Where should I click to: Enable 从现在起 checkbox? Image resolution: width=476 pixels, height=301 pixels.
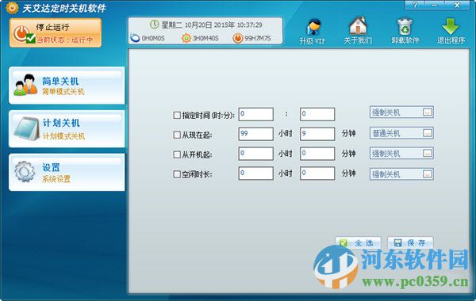[177, 135]
